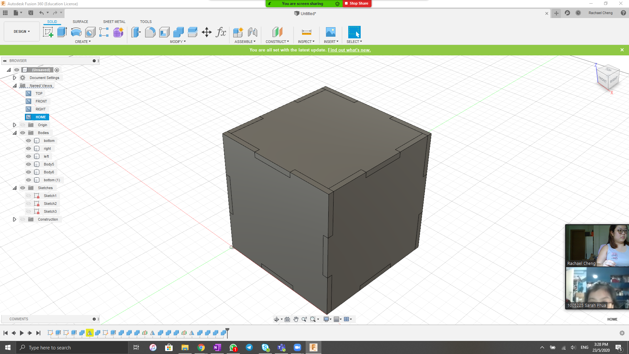Open the ASSEMBLE menu
The height and width of the screenshot is (354, 629).
tap(245, 42)
